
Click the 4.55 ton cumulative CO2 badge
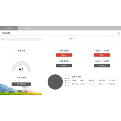[x=102, y=66]
